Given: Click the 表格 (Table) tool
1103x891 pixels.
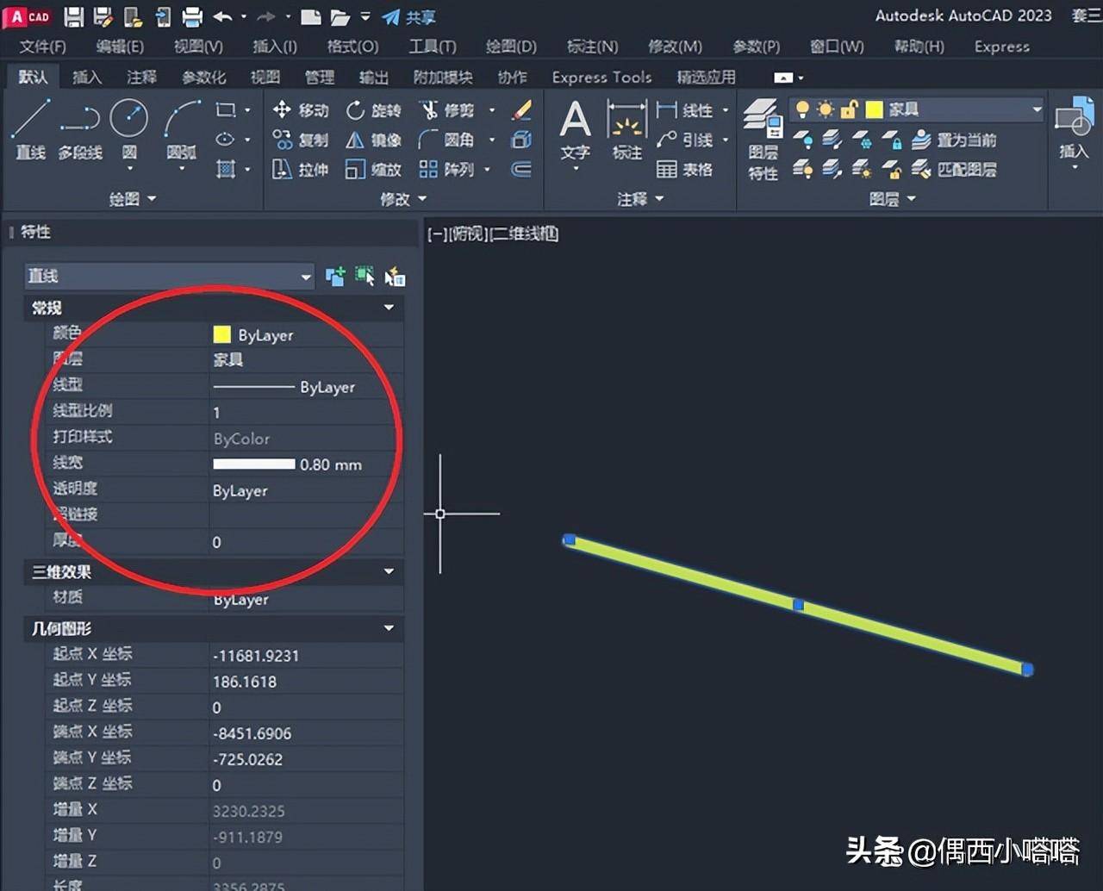Looking at the screenshot, I should tap(685, 169).
